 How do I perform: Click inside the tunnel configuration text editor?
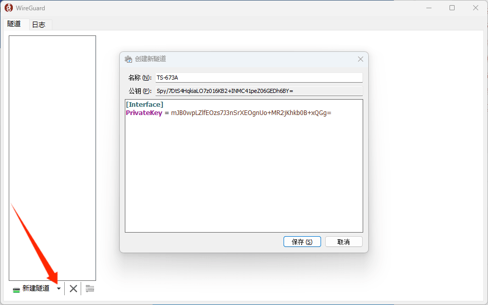point(244,165)
